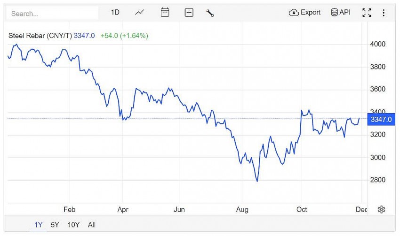
Task: Show All historical data range
Action: [x=92, y=225]
